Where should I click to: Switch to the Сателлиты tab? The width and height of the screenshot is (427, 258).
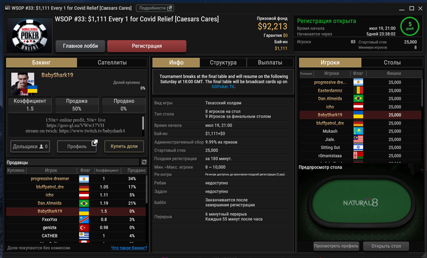tap(112, 63)
